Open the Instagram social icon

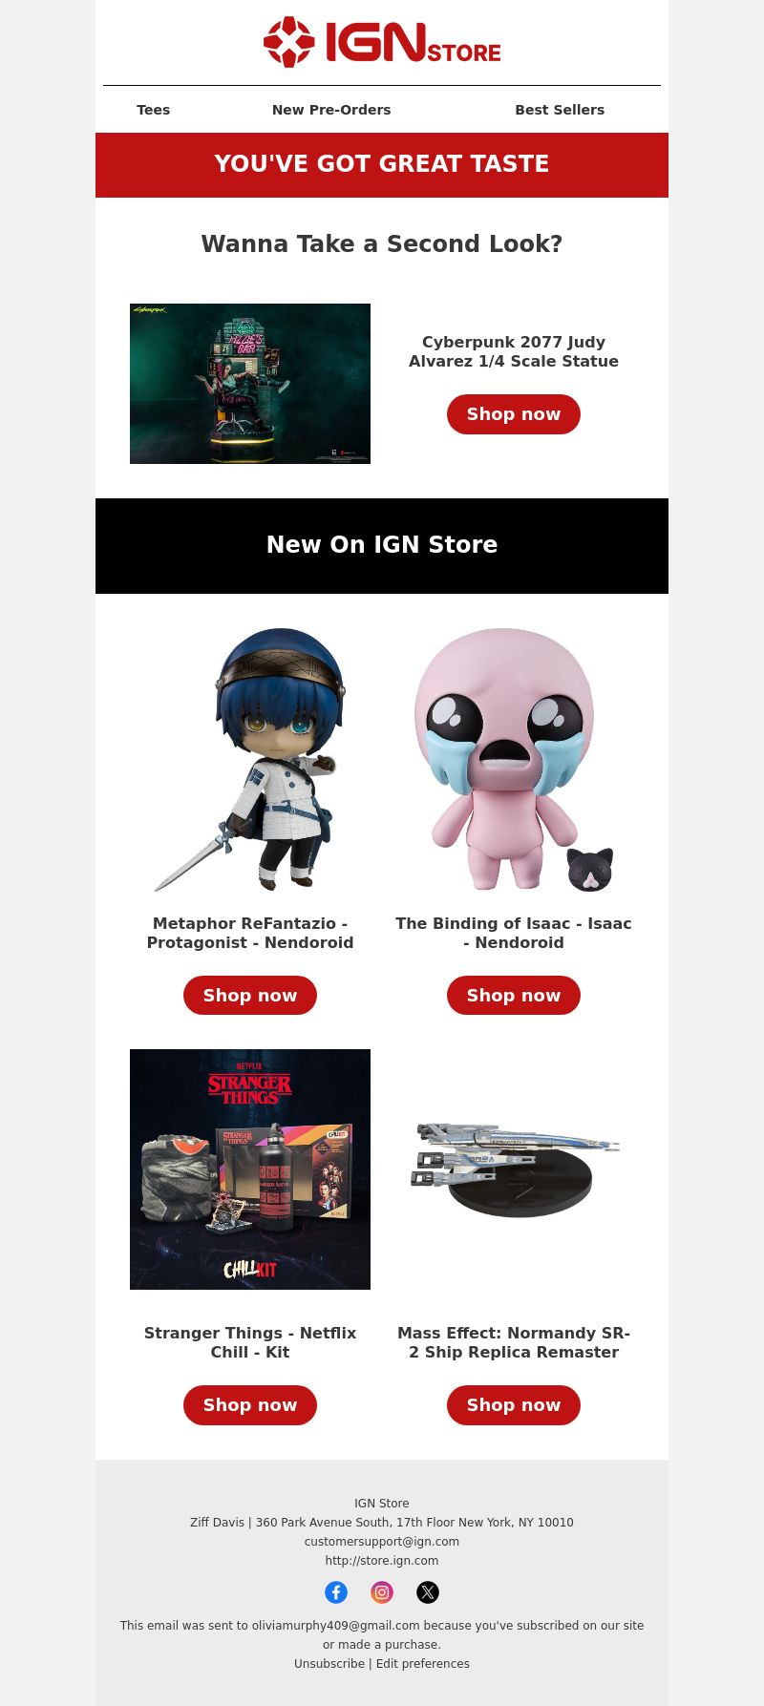[382, 1591]
